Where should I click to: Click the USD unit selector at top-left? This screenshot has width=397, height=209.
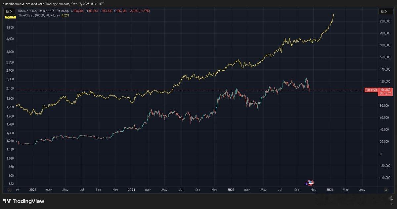click(x=9, y=11)
